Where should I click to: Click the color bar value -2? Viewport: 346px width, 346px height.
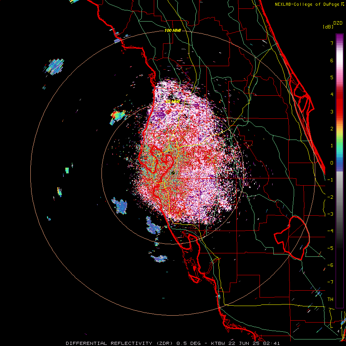pyautogui.click(x=330, y=197)
